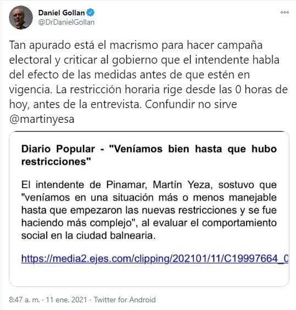Screen dimensions: 296x310
Task: Open the embedded newspaper clipping image
Action: coord(149,209)
